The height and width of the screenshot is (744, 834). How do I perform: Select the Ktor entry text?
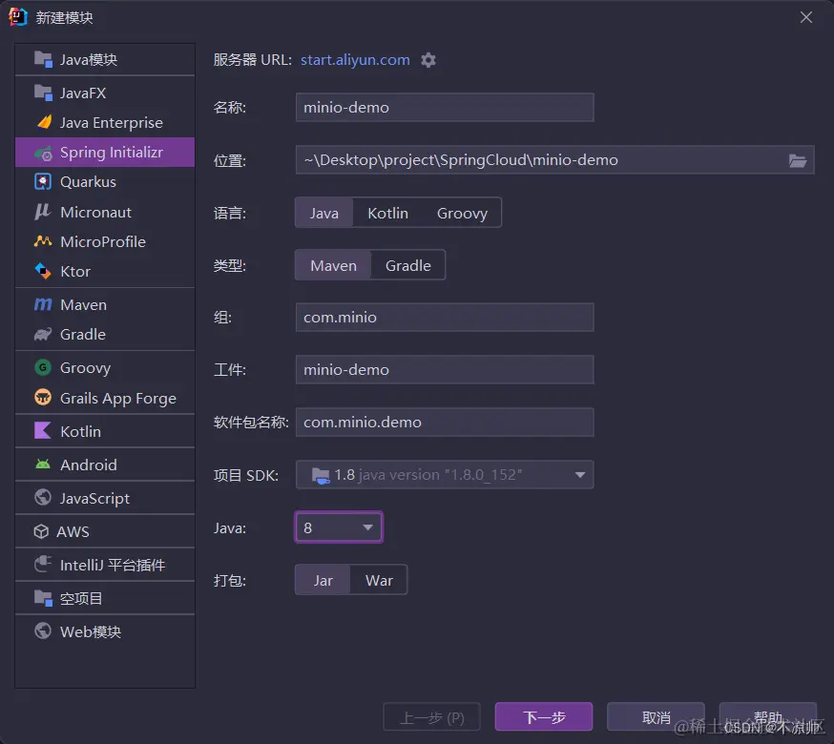pyautogui.click(x=75, y=272)
